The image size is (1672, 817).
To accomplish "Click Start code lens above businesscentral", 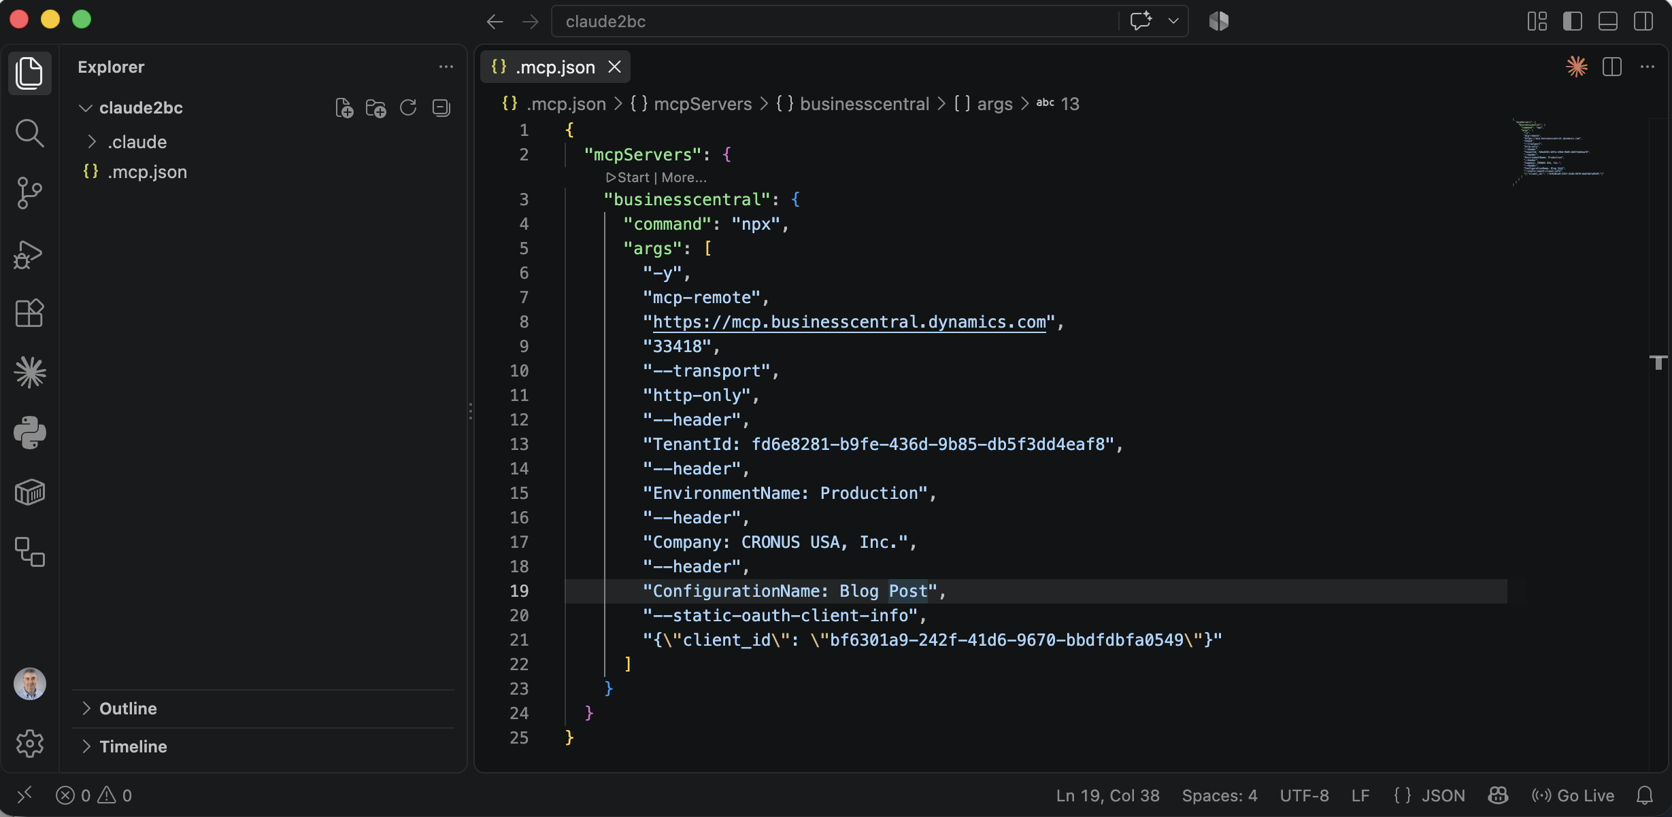I will tap(628, 177).
